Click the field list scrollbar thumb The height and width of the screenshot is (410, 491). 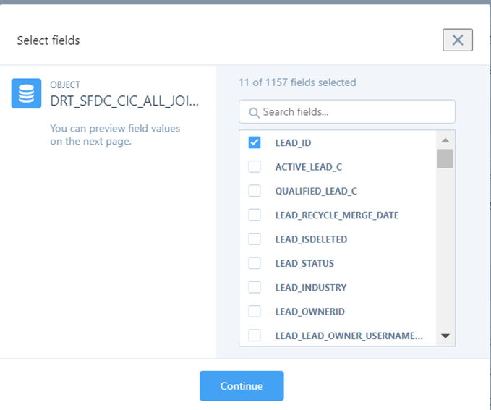pos(445,158)
